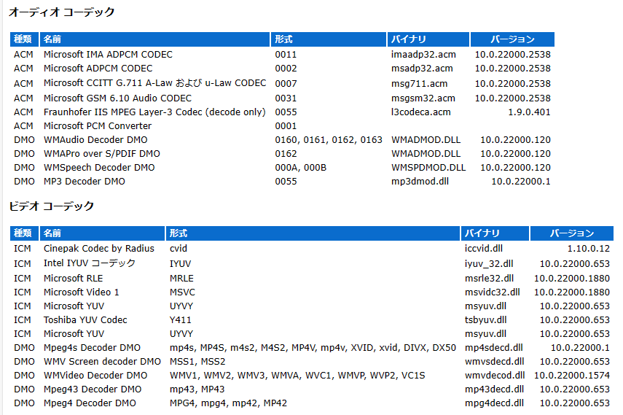
Task: Click 種類 column header in audio codec table
Action: click(x=23, y=39)
